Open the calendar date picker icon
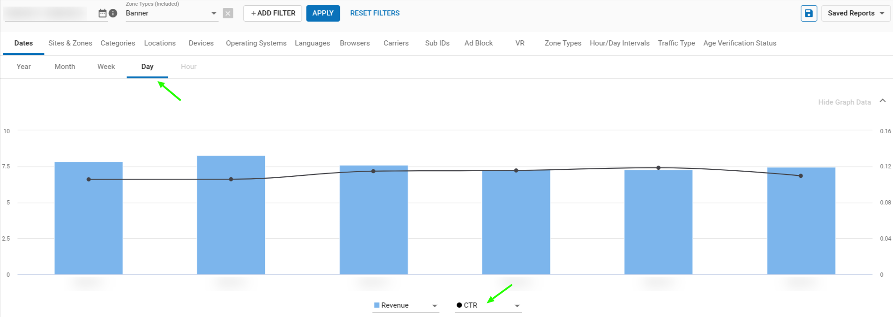Viewport: 893px width, 317px height. coord(102,13)
